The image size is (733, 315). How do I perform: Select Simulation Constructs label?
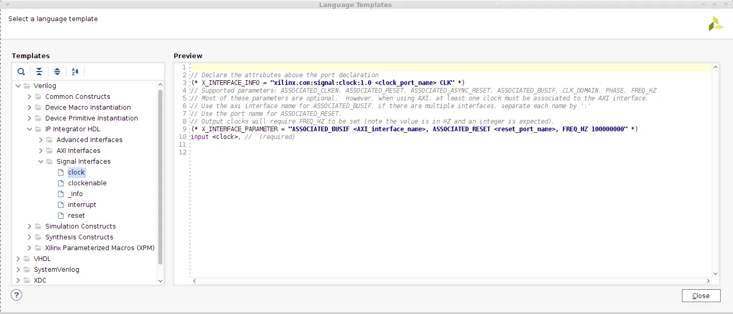80,226
